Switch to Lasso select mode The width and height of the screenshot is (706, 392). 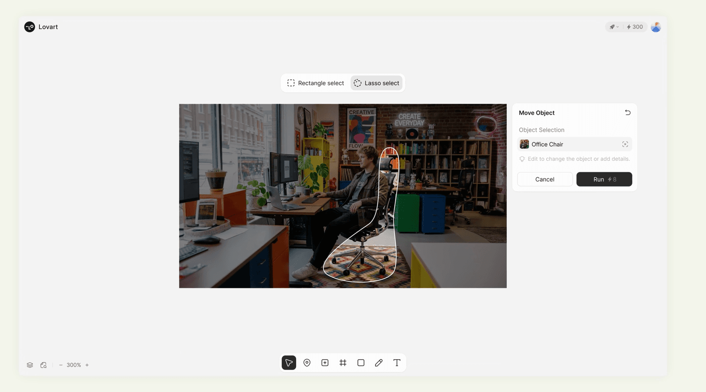click(x=377, y=83)
